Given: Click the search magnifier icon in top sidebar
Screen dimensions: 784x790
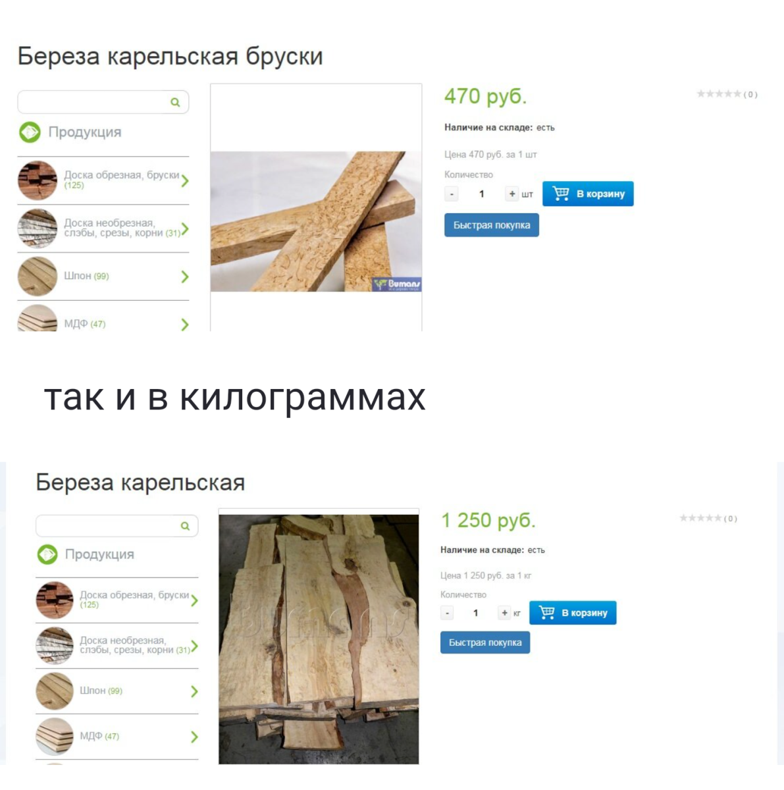Looking at the screenshot, I should coord(175,102).
